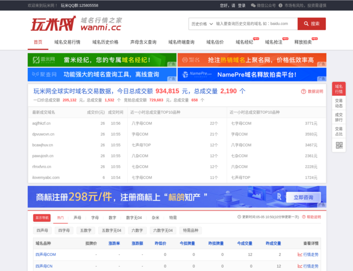Open the 域名终端查询 menu item
The image size is (353, 271).
click(x=181, y=42)
